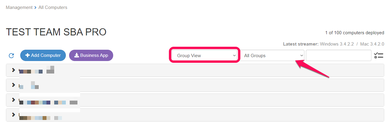Click the Mac 3.4.2.0 streamer version
389x128 pixels.
point(372,44)
